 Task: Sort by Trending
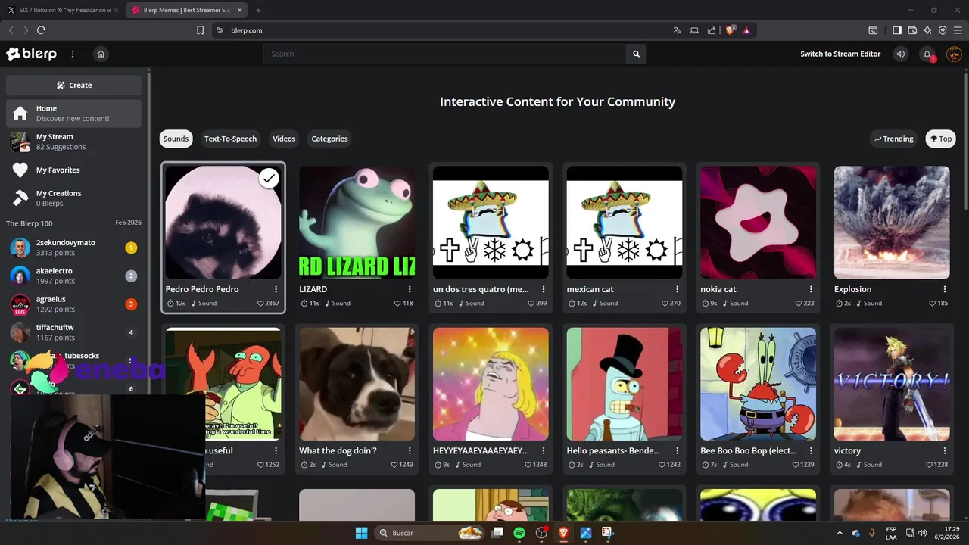point(894,139)
